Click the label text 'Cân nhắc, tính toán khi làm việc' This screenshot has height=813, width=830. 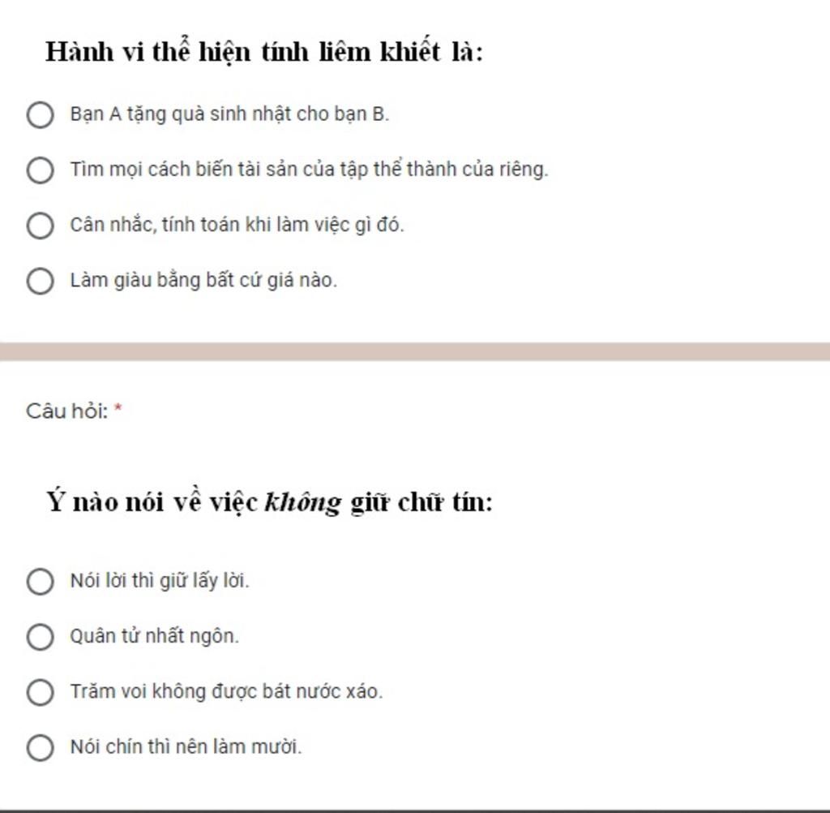210,226
